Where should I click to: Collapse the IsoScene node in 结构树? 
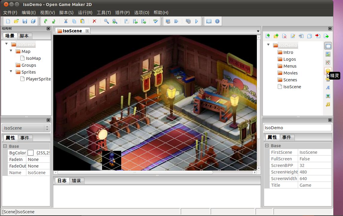[7, 44]
